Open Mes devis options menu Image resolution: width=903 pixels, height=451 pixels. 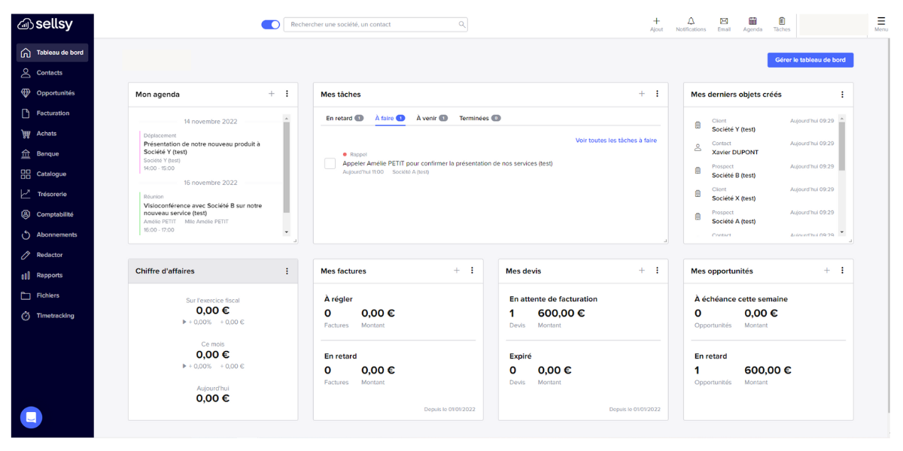pyautogui.click(x=657, y=271)
